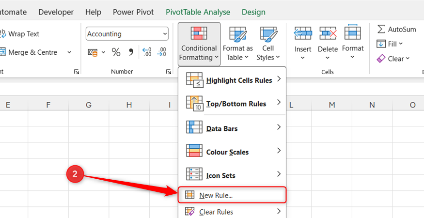Open the Clear Rules submenu
Viewport: 424px width, 218px height.
point(232,212)
